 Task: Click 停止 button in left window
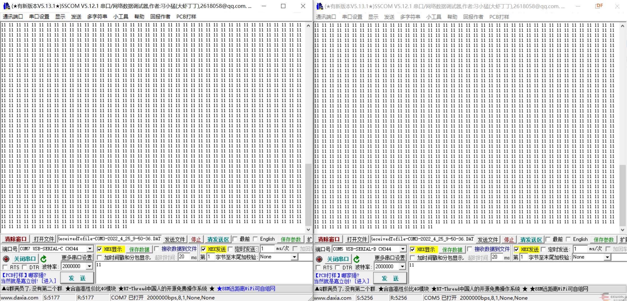(x=196, y=239)
